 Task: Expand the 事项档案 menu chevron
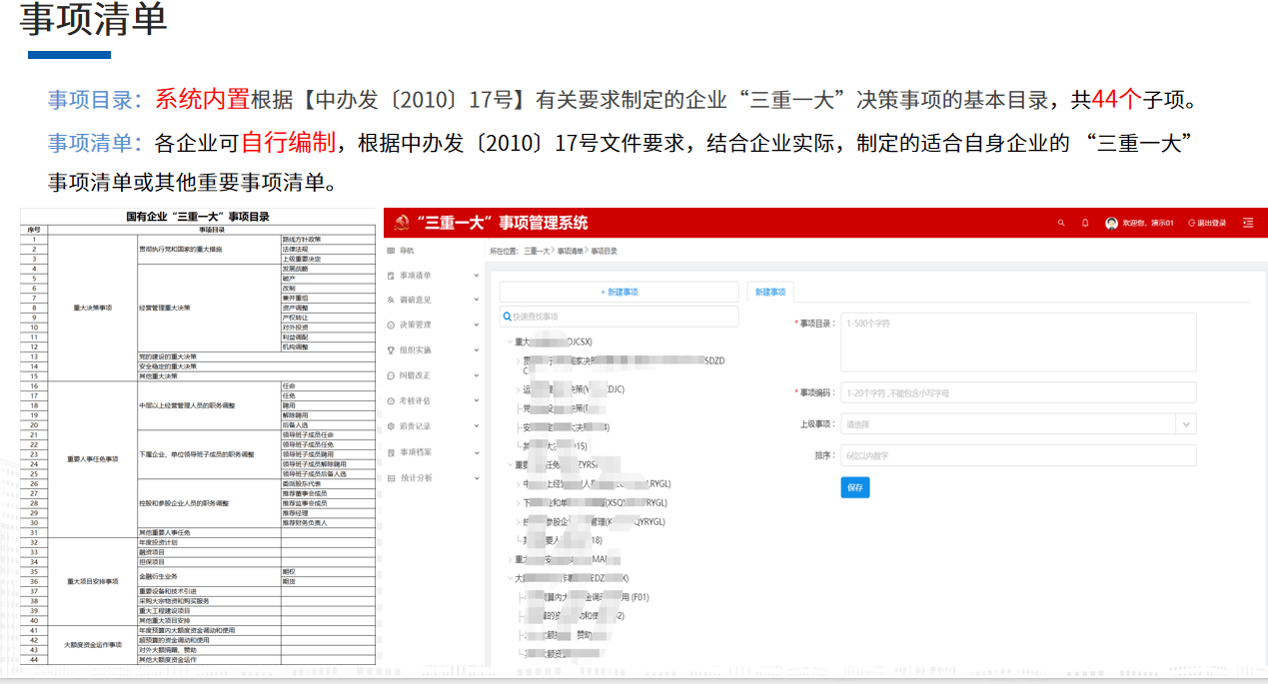pos(476,452)
